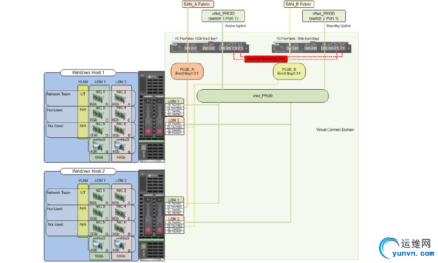Select the VC FlexFabric 10Gb Enc0:Bay2 caption
The height and width of the screenshot is (263, 438).
pos(298,39)
